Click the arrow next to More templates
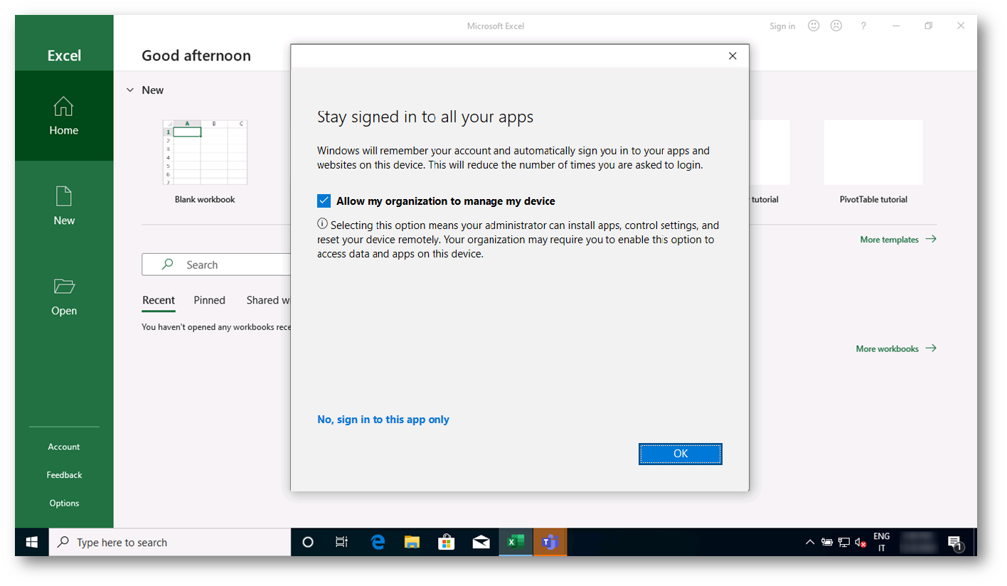The width and height of the screenshot is (1007, 586). pos(931,240)
